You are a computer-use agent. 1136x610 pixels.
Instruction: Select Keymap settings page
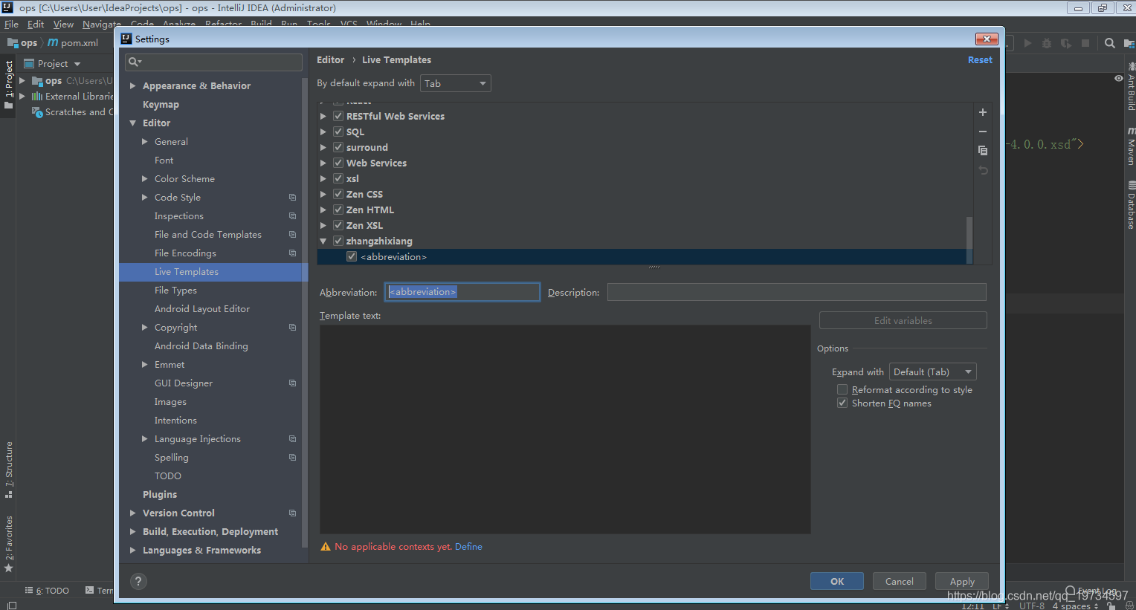[161, 105]
